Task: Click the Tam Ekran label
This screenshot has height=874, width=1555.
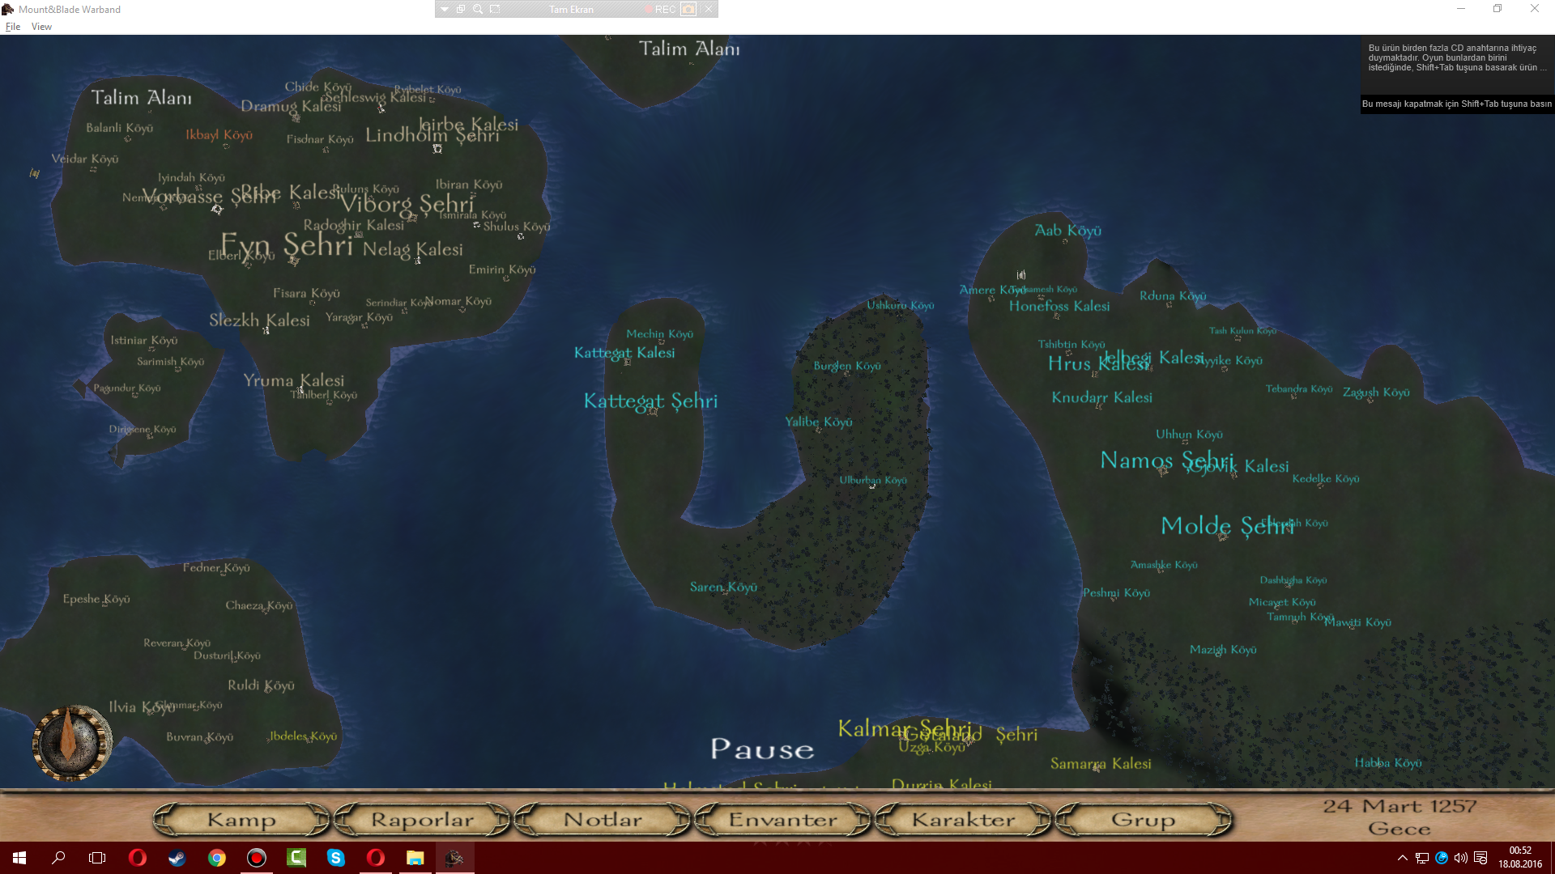Action: click(571, 10)
